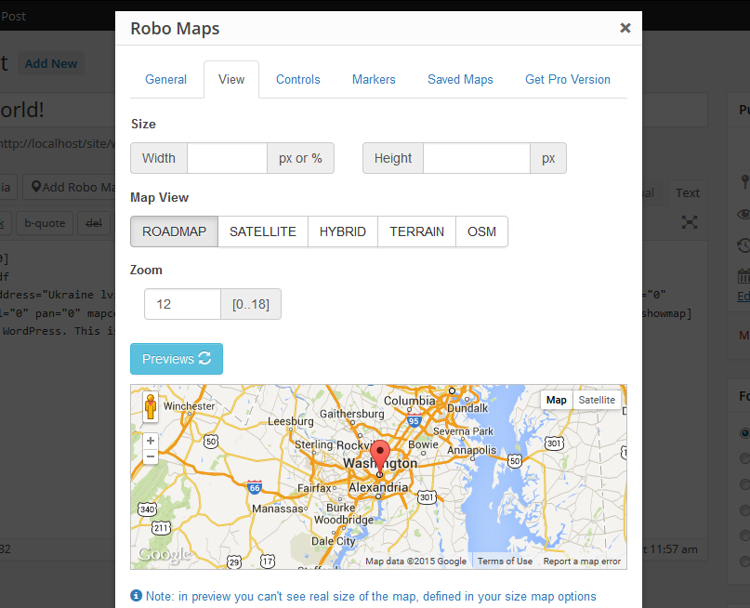The width and height of the screenshot is (750, 608).
Task: Select HYBRID map view
Action: point(343,231)
